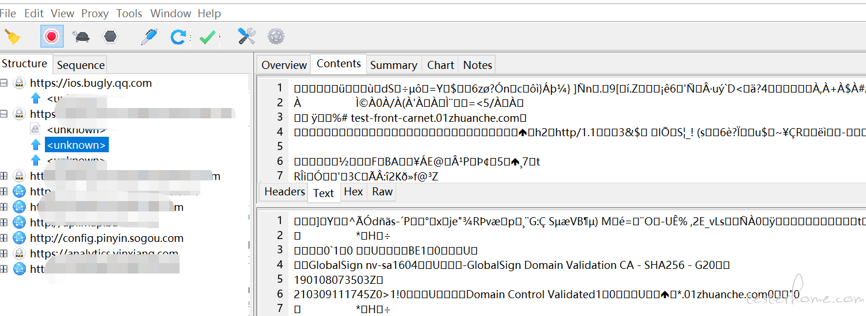The image size is (866, 316).
Task: Open the Help menu
Action: tap(209, 13)
